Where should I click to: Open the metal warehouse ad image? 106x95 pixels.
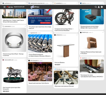pos(40,17)
